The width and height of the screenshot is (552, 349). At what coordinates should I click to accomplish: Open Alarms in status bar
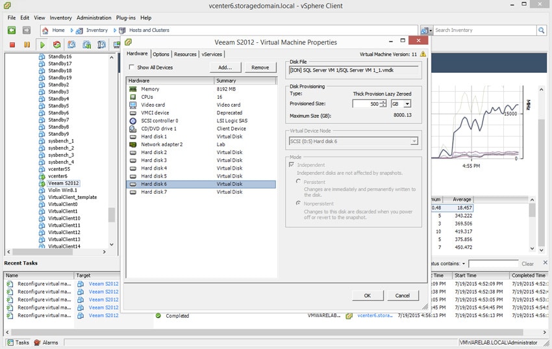pos(46,343)
